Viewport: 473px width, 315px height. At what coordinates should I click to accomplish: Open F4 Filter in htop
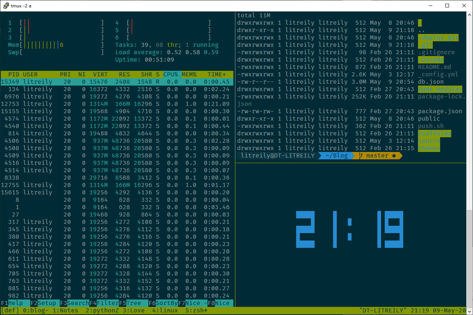(104, 303)
